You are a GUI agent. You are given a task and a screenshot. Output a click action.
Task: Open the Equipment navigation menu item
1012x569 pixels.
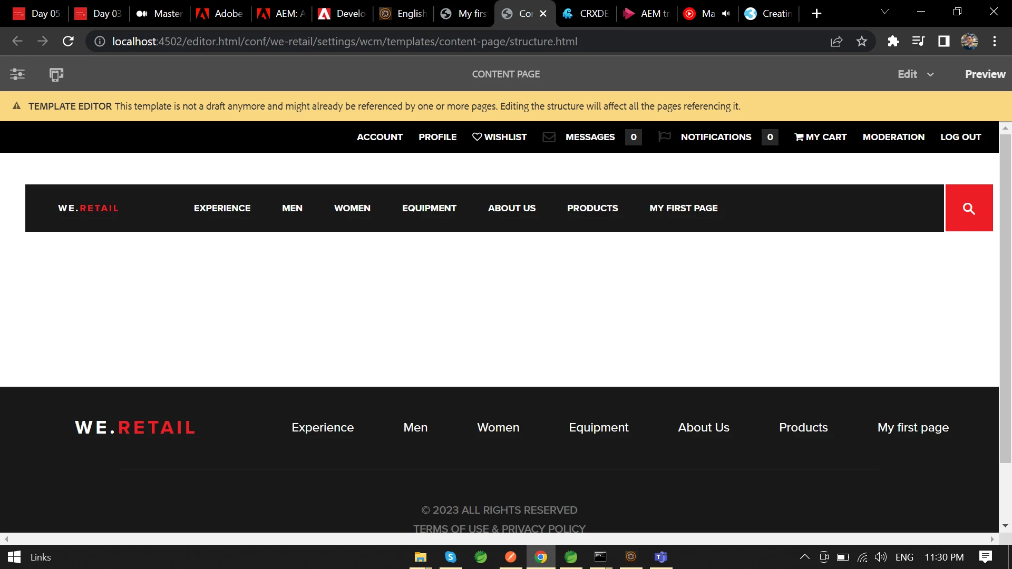(x=429, y=208)
